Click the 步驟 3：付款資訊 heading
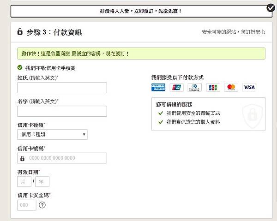Screen dimensions: 277x221 coord(54,32)
